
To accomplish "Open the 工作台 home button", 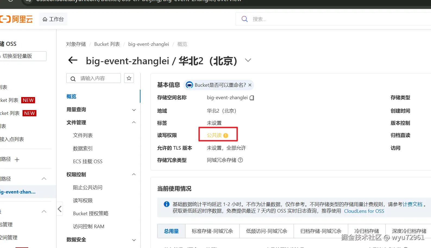I will coord(53,19).
